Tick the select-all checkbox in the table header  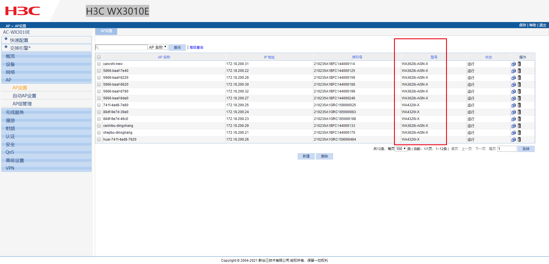(x=99, y=57)
